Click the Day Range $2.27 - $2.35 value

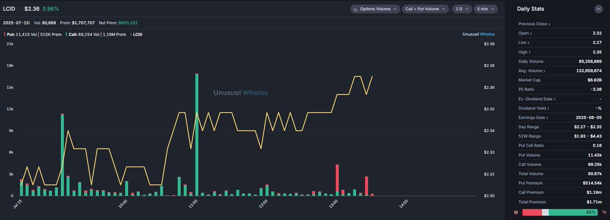pyautogui.click(x=589, y=127)
